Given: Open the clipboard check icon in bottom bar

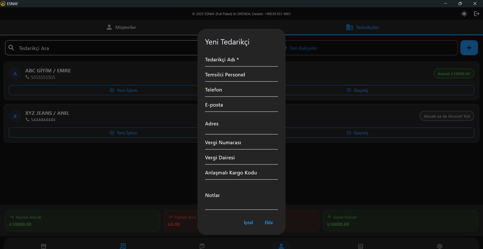Looking at the screenshot, I should (202, 246).
